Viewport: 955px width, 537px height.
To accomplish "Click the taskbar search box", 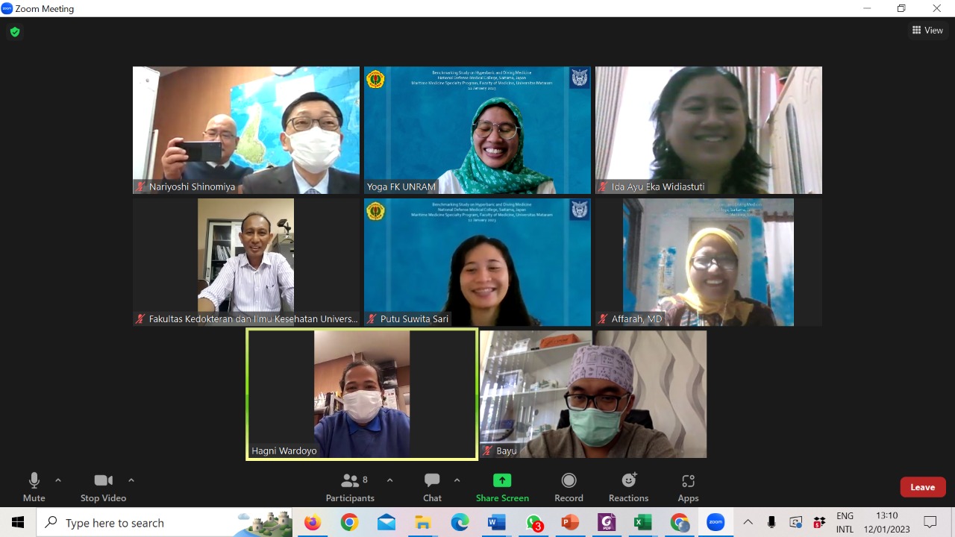I will coord(165,522).
